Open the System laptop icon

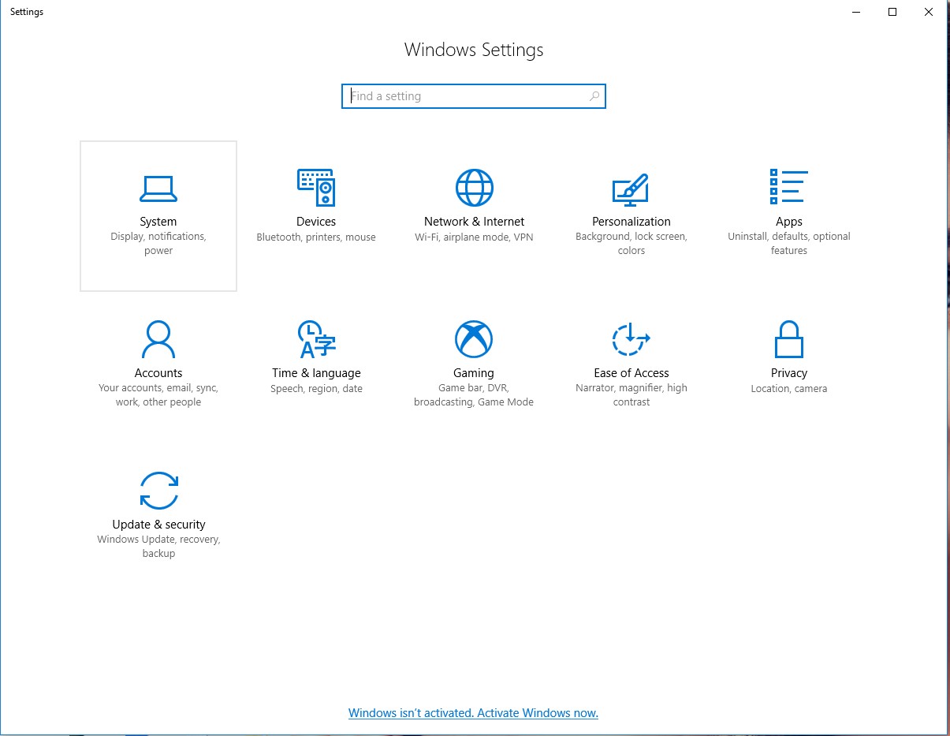pos(158,188)
